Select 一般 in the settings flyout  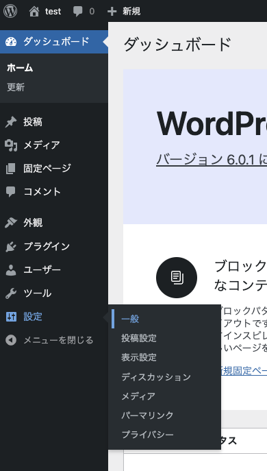coord(130,319)
